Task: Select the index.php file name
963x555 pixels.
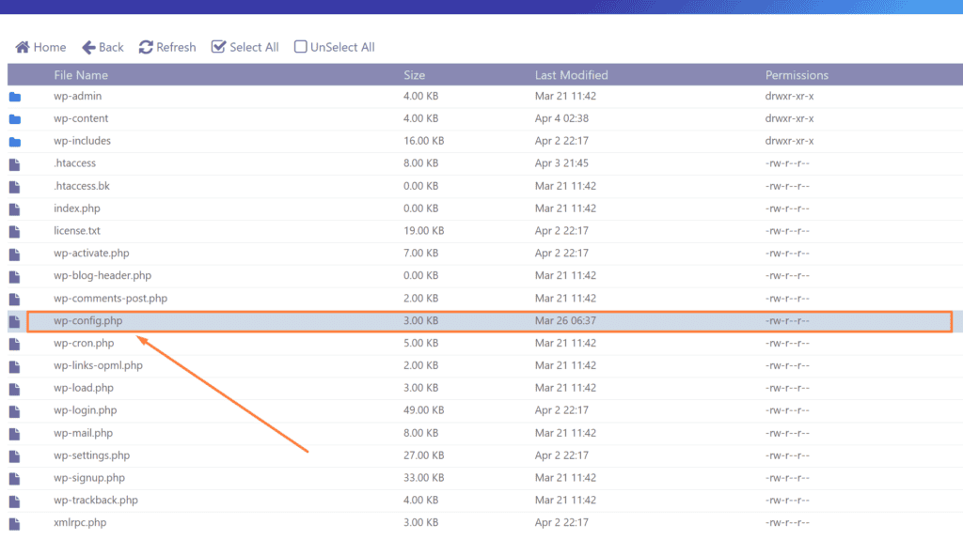Action: (x=77, y=208)
